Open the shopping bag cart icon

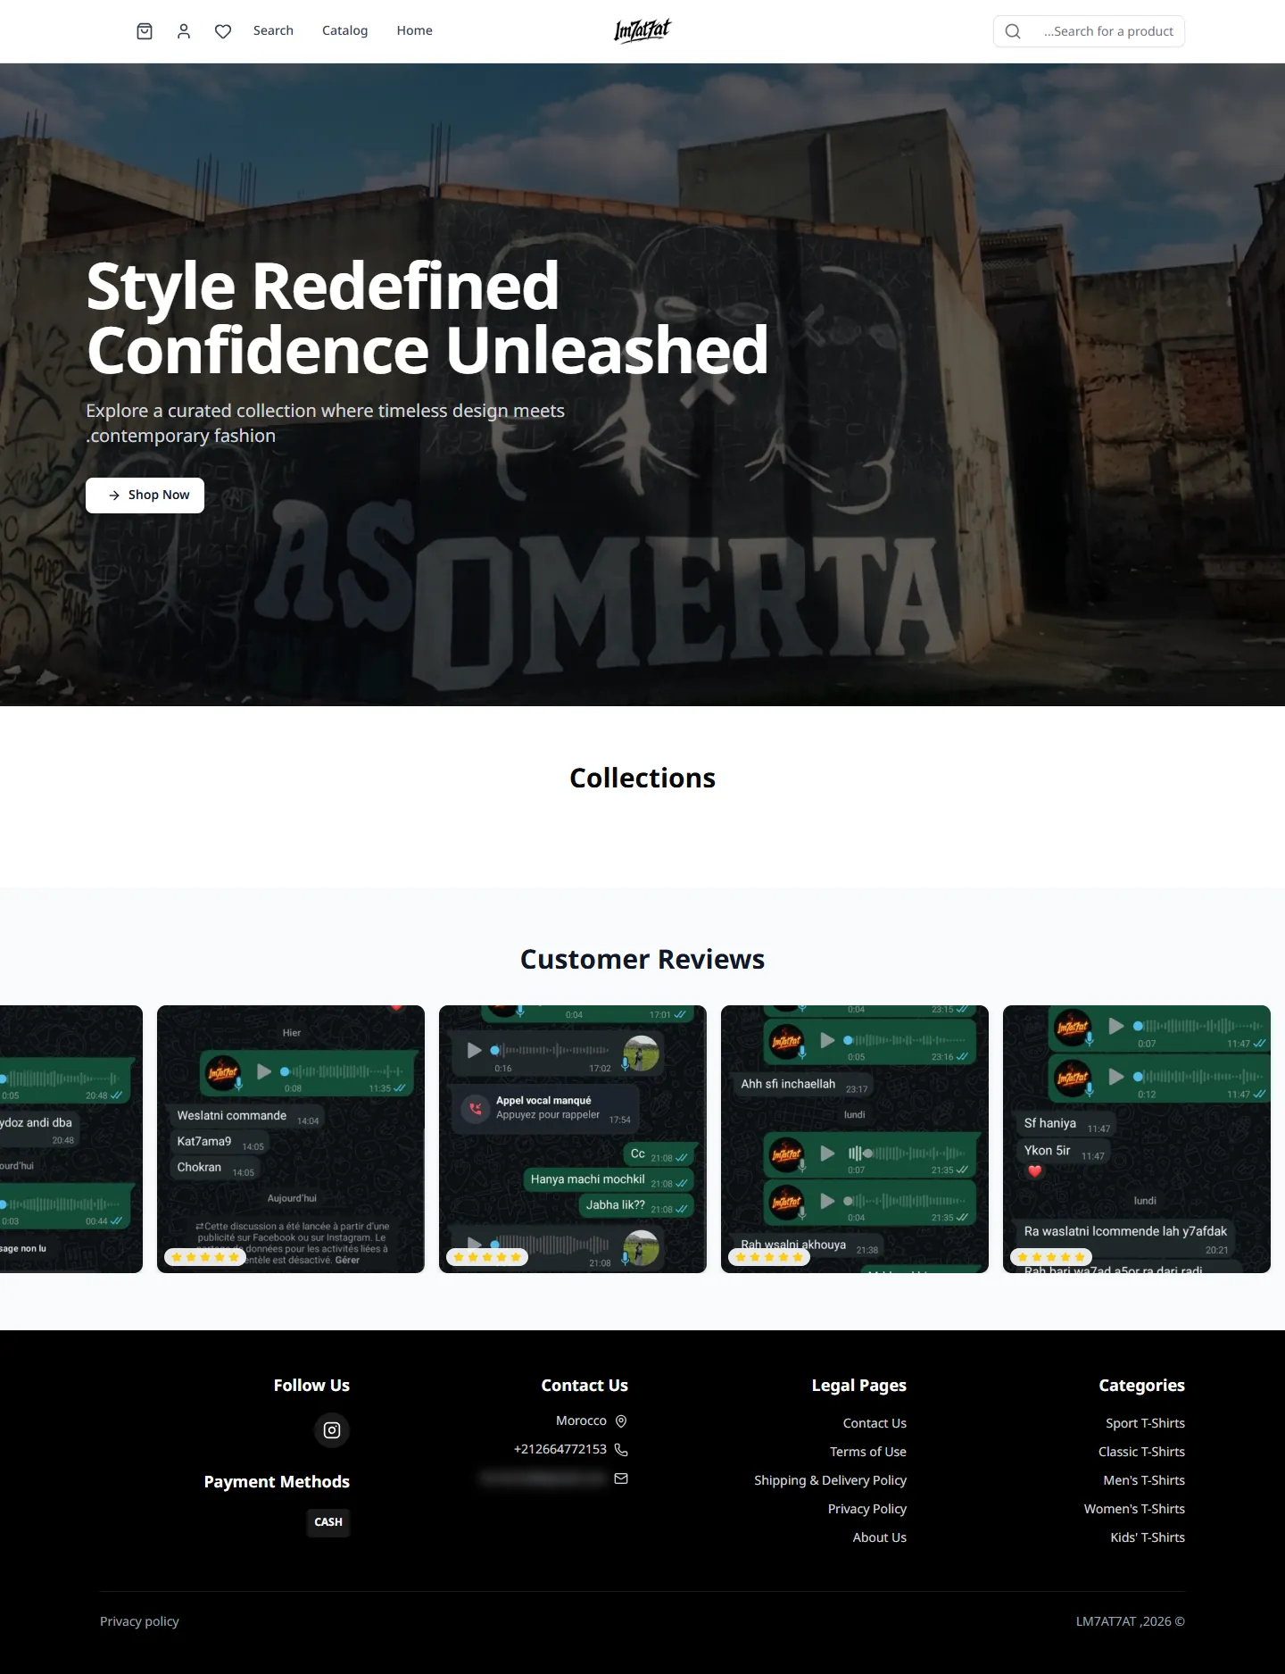(145, 31)
